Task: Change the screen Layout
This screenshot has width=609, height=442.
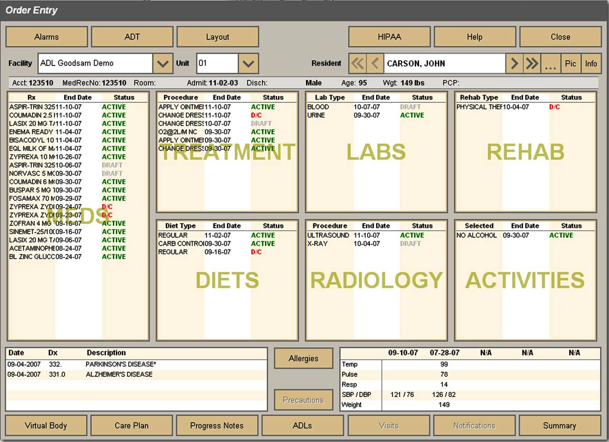Action: point(217,36)
